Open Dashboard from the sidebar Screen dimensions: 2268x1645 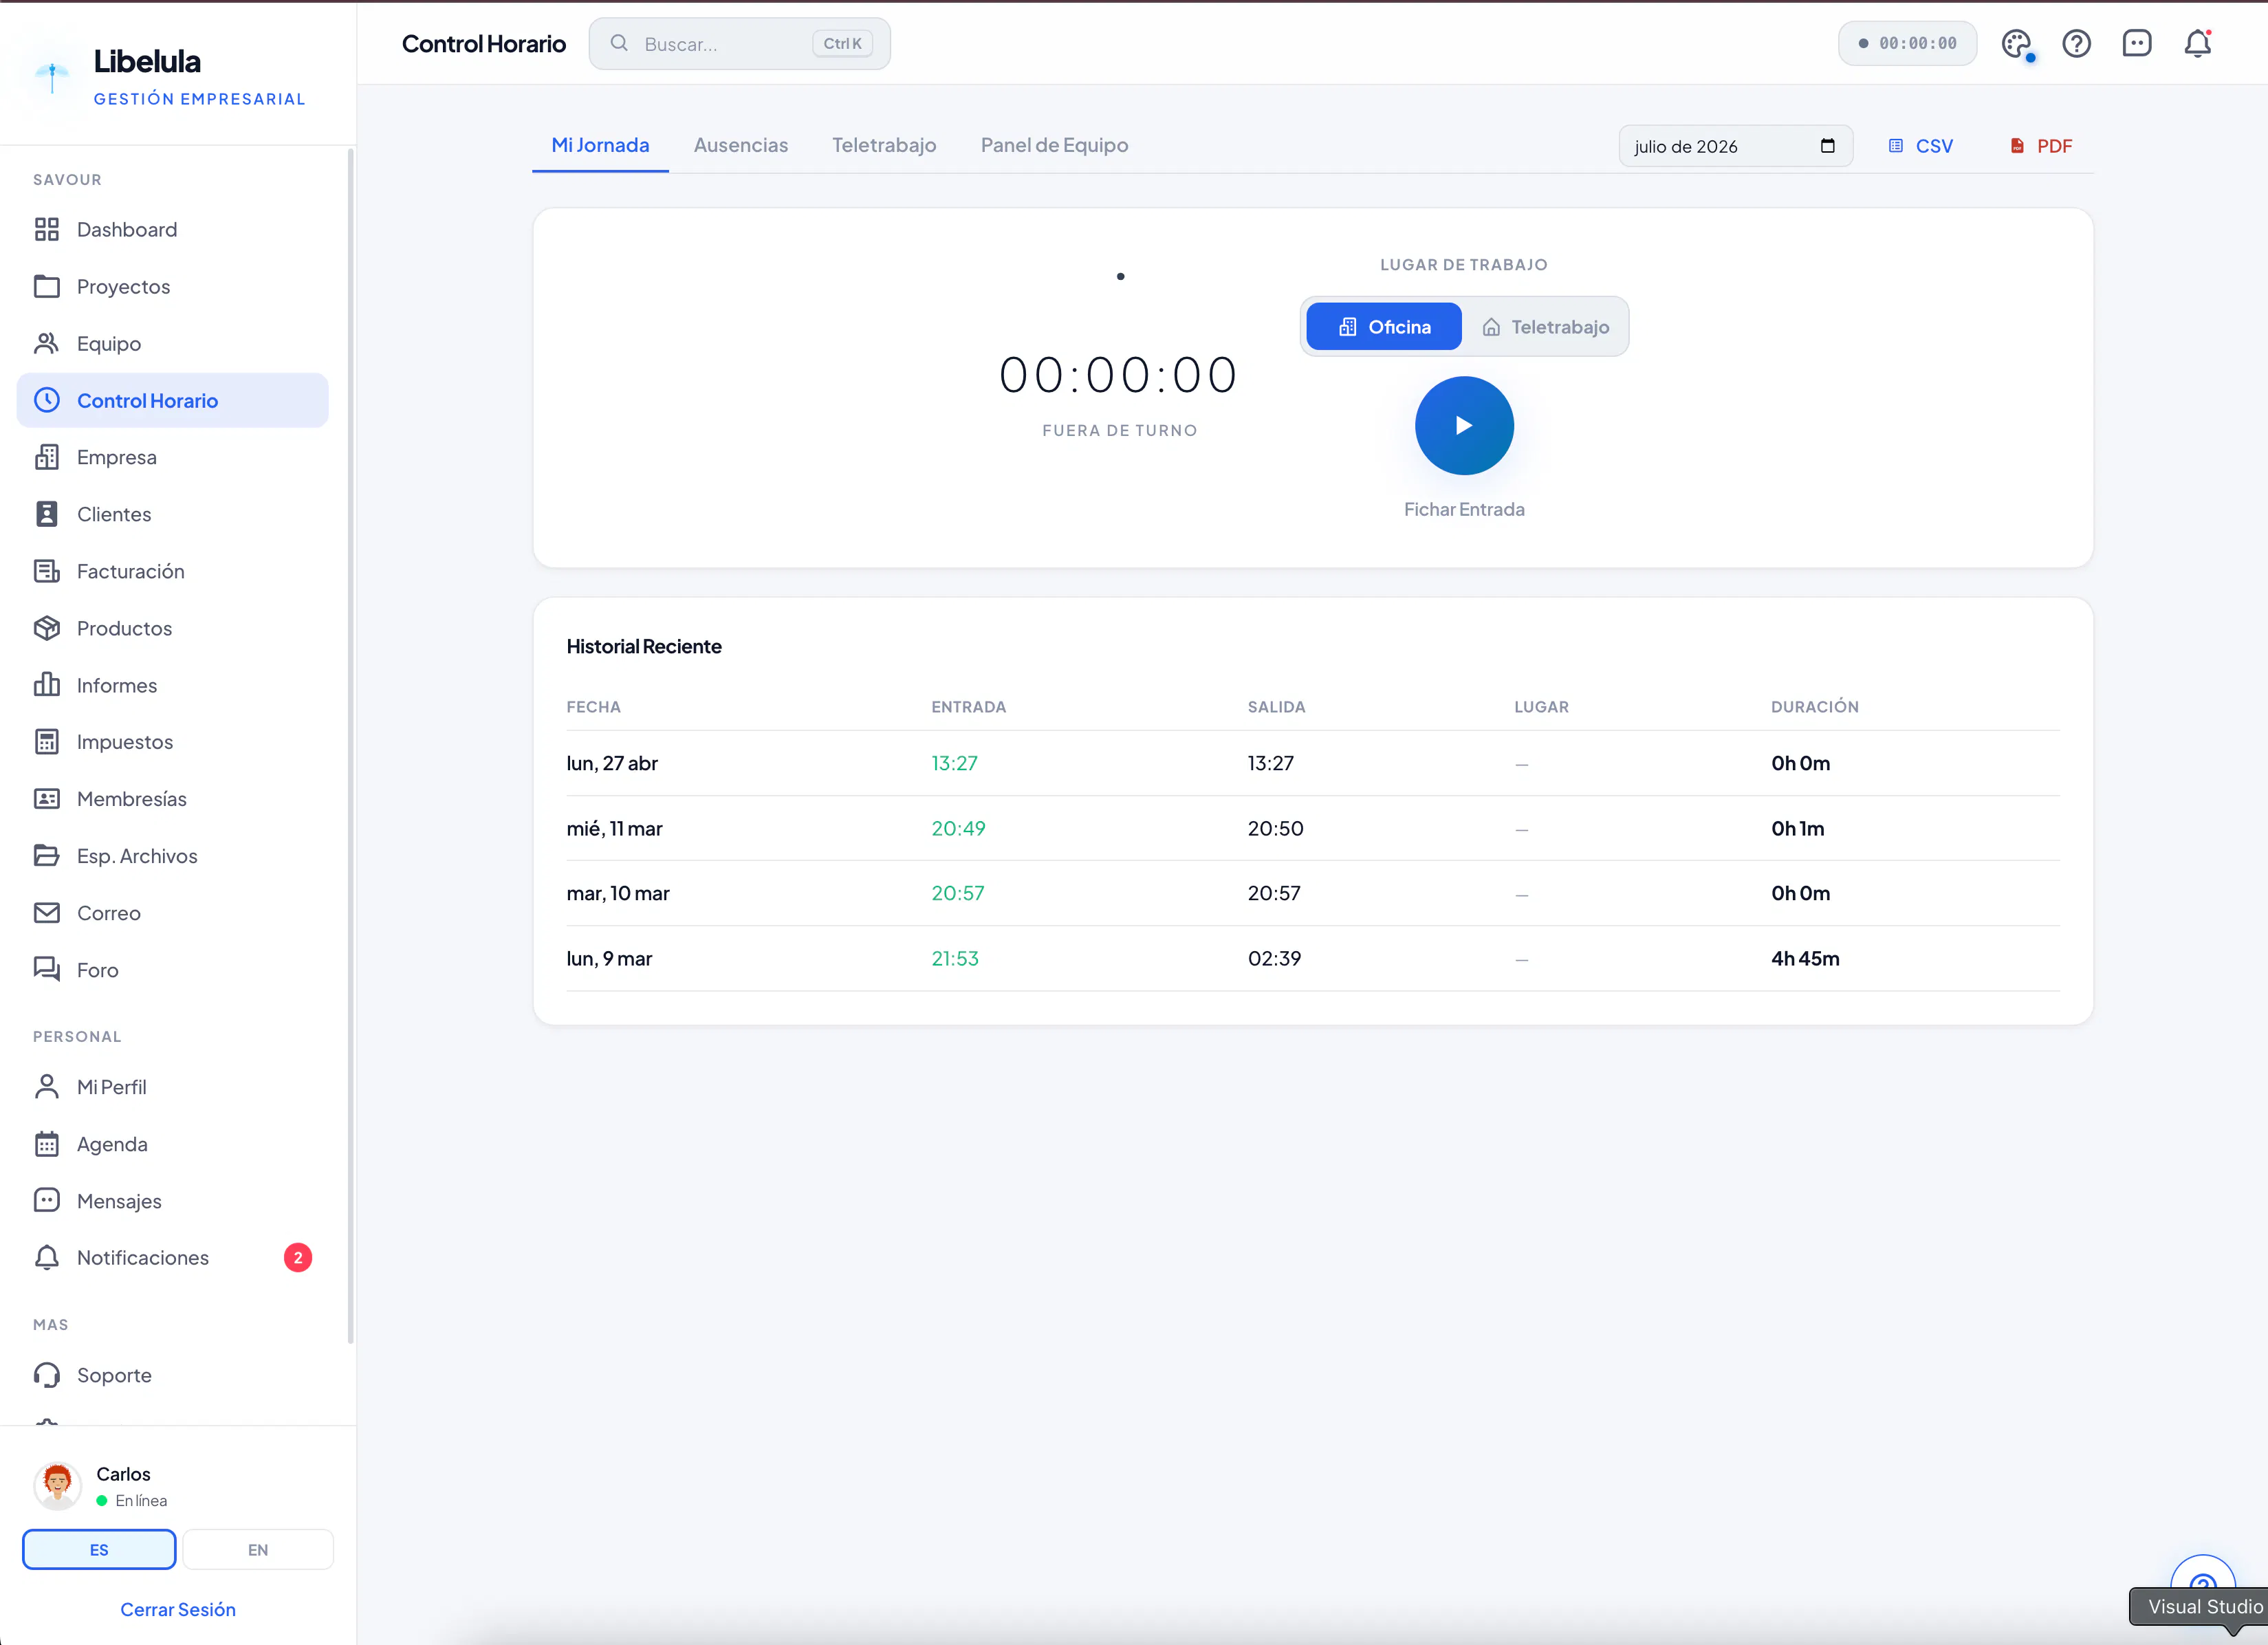click(x=172, y=229)
